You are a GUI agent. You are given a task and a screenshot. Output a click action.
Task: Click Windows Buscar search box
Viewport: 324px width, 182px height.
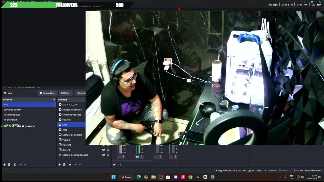(126, 177)
